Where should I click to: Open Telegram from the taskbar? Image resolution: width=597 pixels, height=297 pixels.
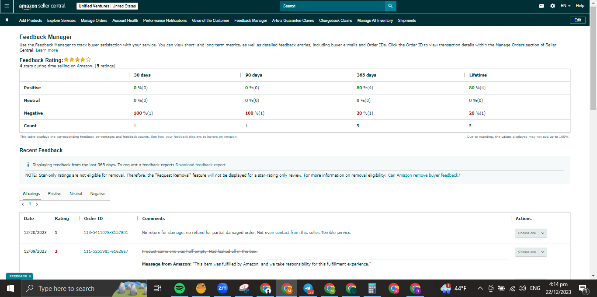coord(308,288)
